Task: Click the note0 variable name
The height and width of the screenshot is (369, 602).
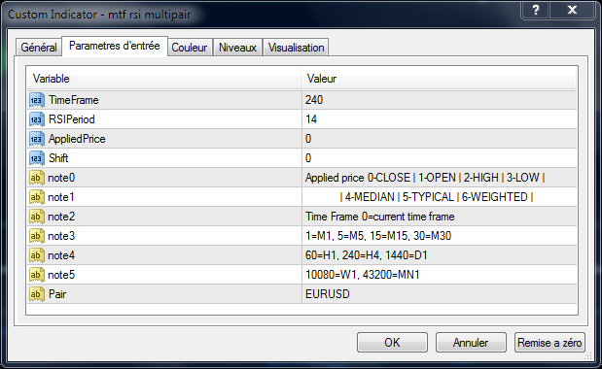Action: [61, 178]
